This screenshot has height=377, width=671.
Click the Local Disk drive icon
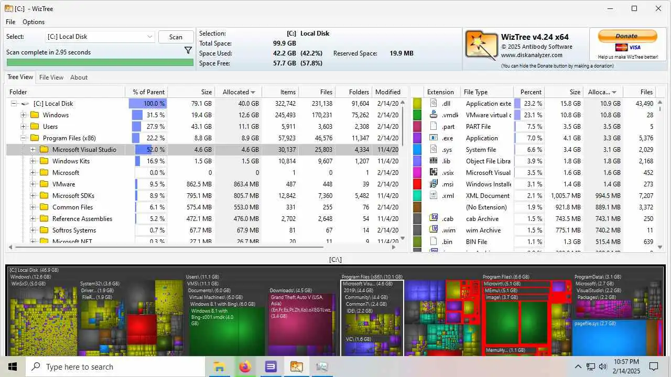[x=25, y=104]
